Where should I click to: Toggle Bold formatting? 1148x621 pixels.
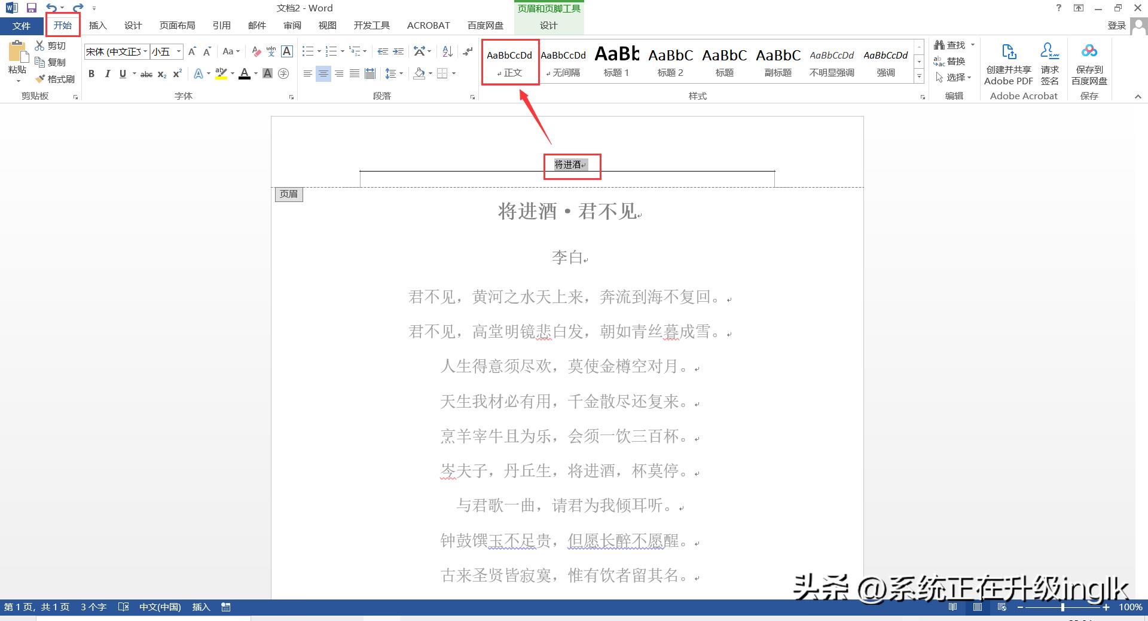[91, 74]
